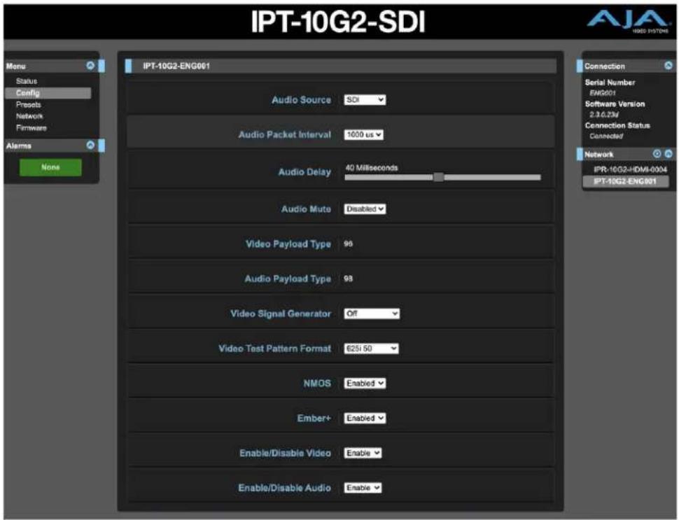Open the Ember+ Enabled dropdown
Screen dimensions: 679x520
tap(365, 419)
